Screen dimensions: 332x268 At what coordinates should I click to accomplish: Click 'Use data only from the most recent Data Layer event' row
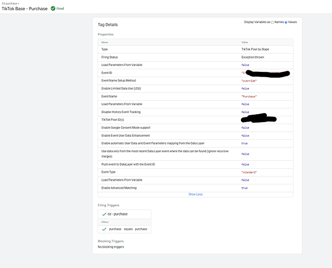tap(195, 154)
